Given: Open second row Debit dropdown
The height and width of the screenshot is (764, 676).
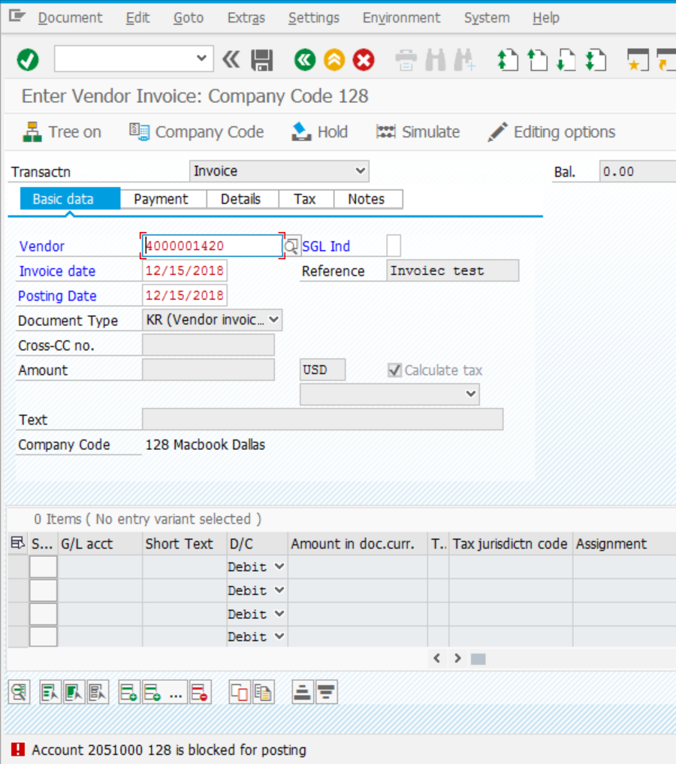Looking at the screenshot, I should (x=279, y=590).
